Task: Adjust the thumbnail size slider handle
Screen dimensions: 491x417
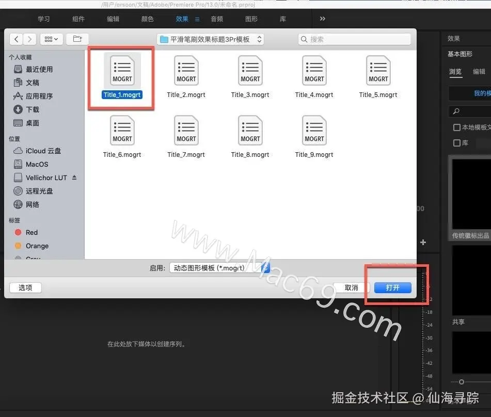Action: tap(462, 382)
